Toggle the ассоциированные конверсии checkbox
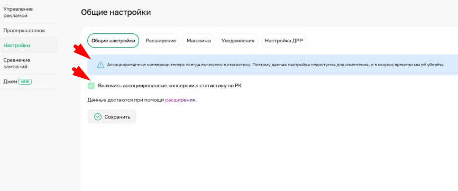The width and height of the screenshot is (458, 191). click(91, 86)
